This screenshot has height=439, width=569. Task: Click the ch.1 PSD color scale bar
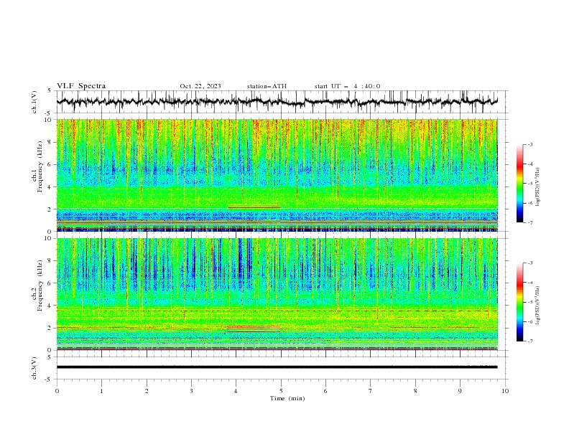(519, 184)
